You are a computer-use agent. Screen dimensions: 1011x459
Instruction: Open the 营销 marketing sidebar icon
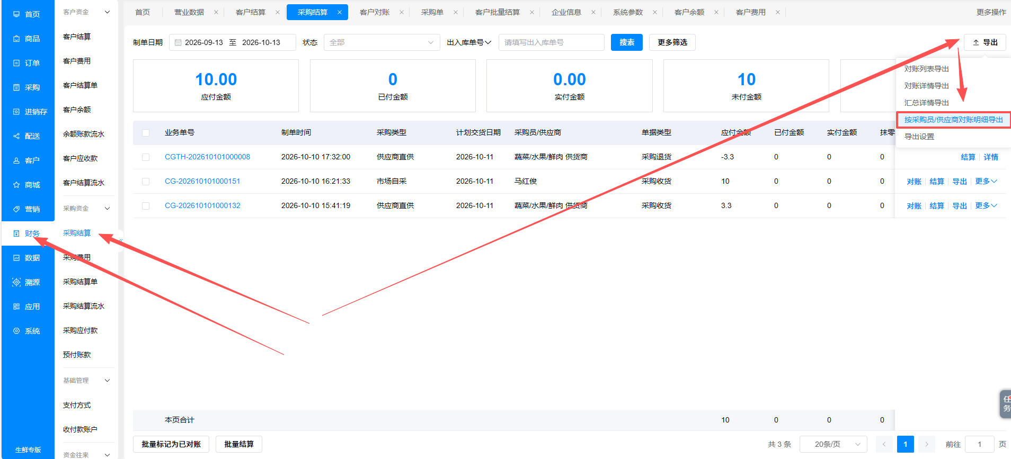coord(16,209)
